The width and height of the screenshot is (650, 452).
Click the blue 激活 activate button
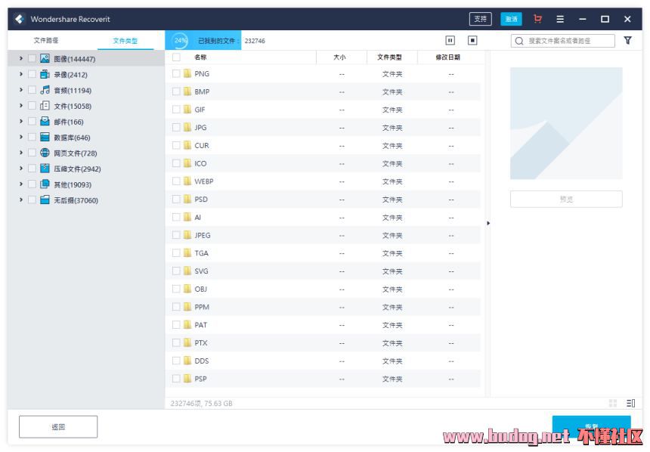point(511,19)
